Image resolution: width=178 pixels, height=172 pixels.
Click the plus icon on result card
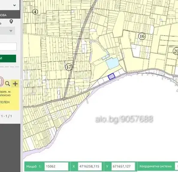click(15, 84)
